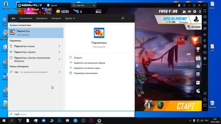The image size is (221, 124).
Task: Expand Параметры Центра обновления Windows arrow
Action: pyautogui.click(x=59, y=59)
